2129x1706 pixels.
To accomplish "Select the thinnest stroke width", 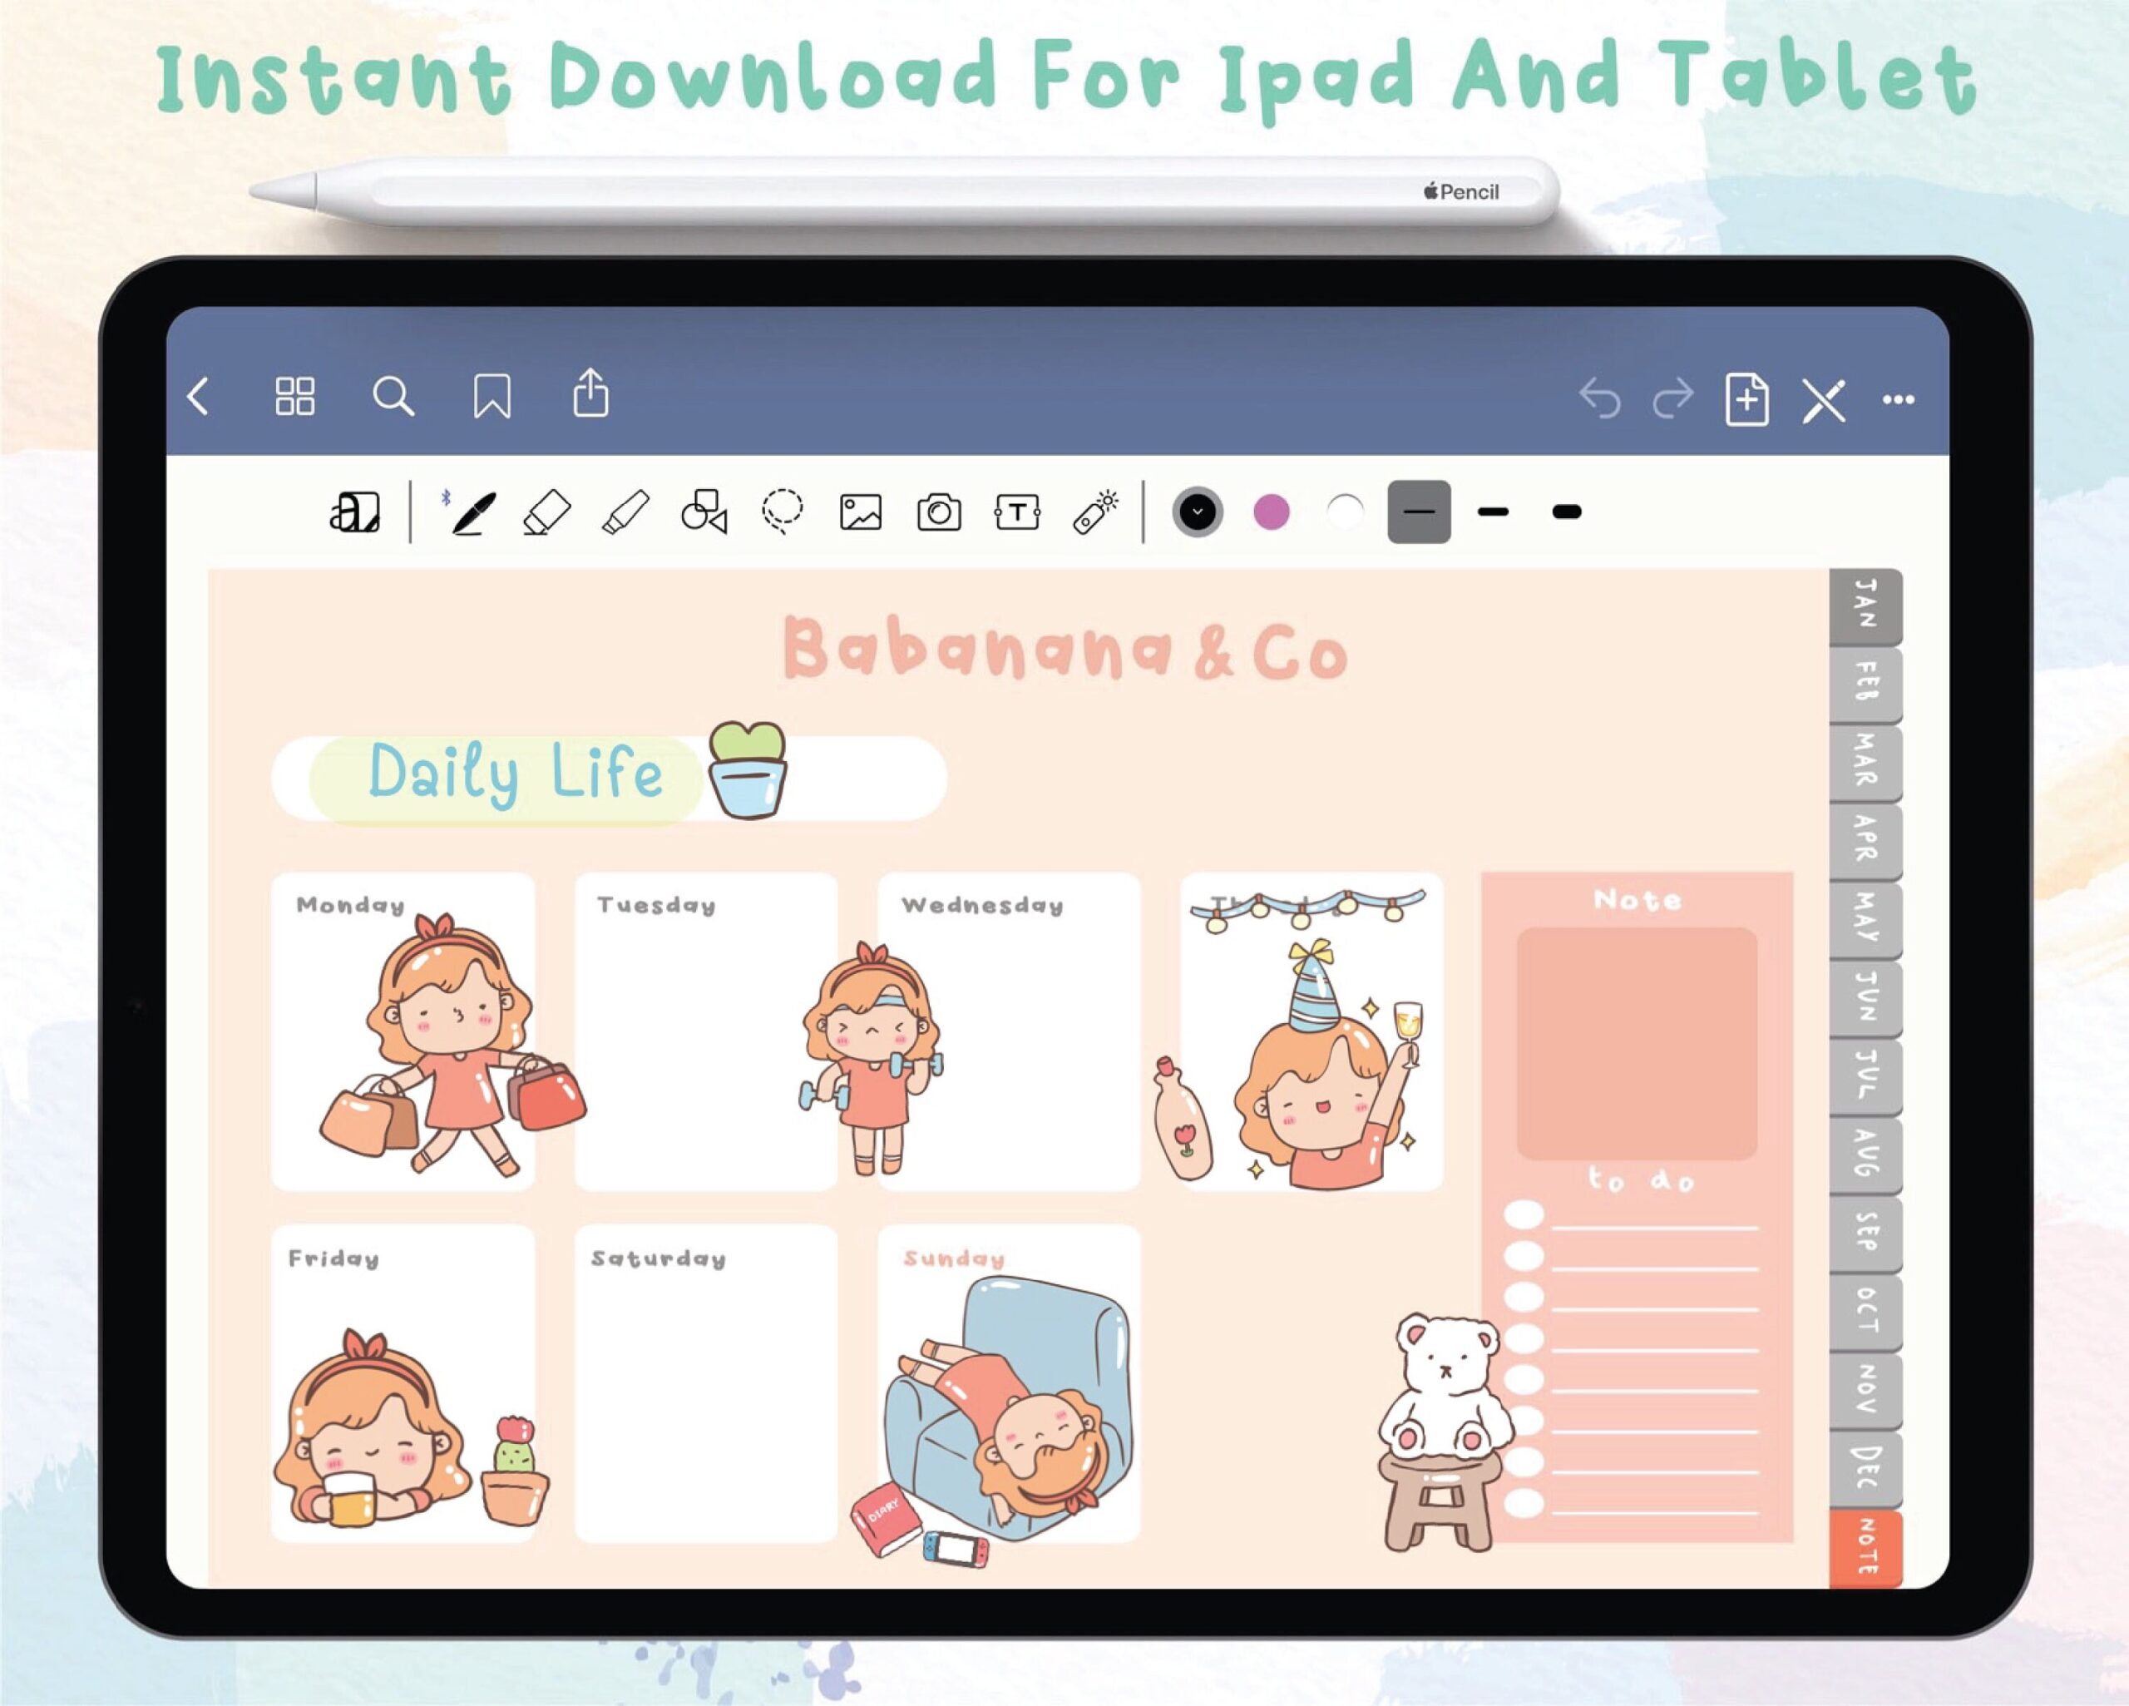I will 1419,512.
